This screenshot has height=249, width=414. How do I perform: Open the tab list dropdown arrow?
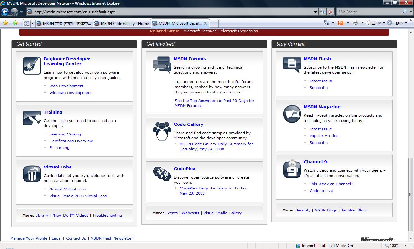tap(33, 23)
